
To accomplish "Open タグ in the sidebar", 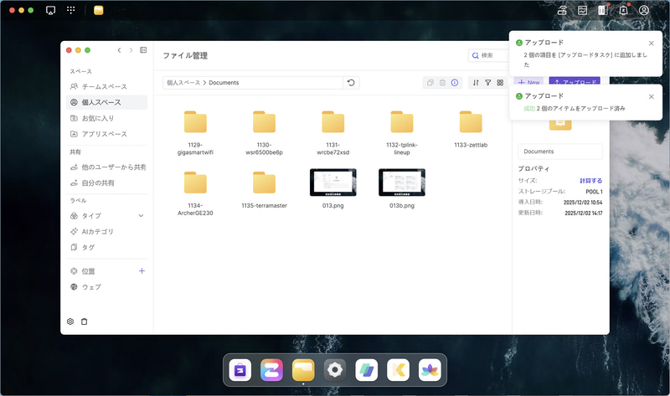I will [x=107, y=247].
